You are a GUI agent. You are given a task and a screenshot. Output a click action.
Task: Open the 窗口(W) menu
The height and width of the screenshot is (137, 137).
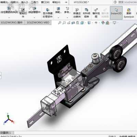tap(45, 2)
